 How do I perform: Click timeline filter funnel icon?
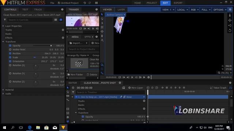click(73, 92)
